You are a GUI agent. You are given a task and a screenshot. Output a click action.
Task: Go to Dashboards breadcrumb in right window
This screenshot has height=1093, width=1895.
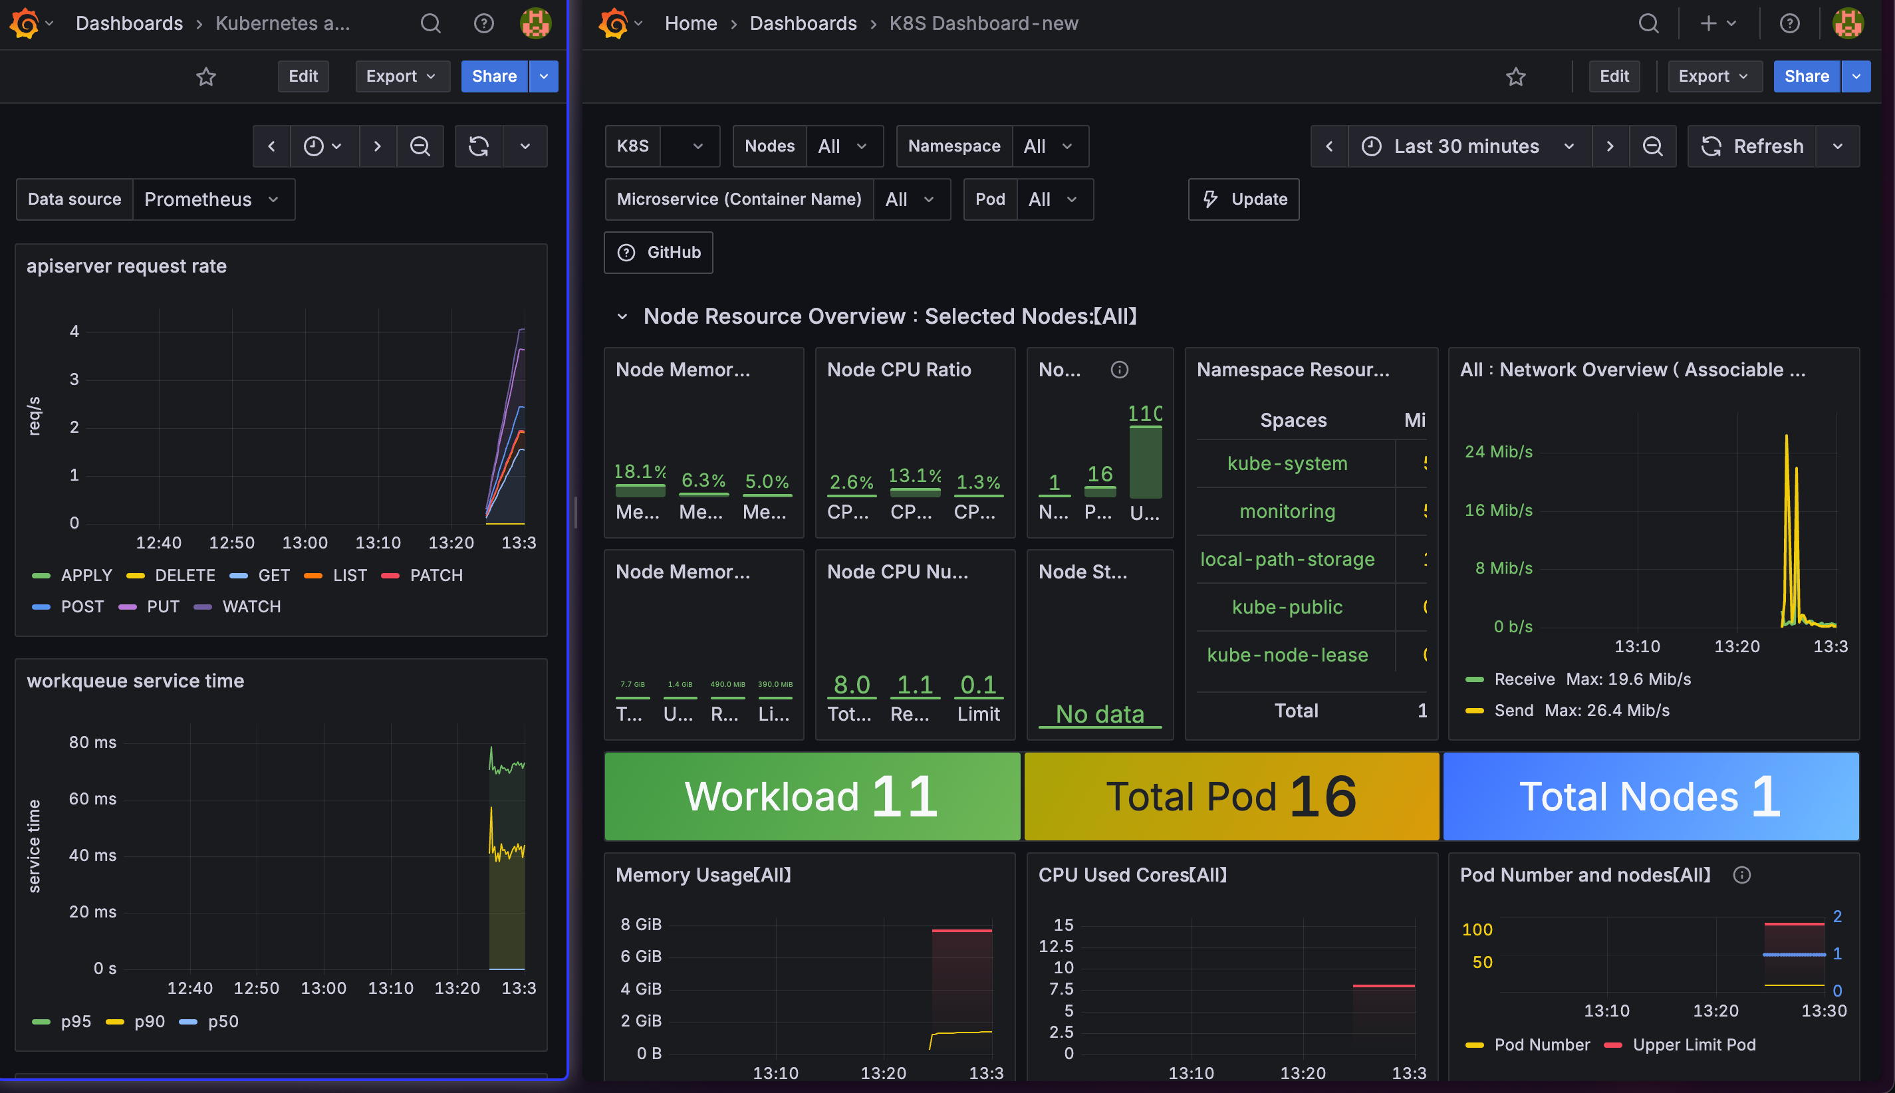click(803, 23)
